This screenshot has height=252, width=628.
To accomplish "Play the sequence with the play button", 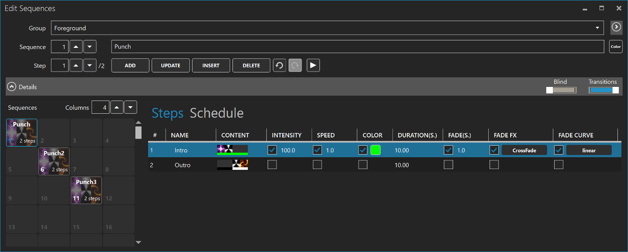I will [x=313, y=65].
